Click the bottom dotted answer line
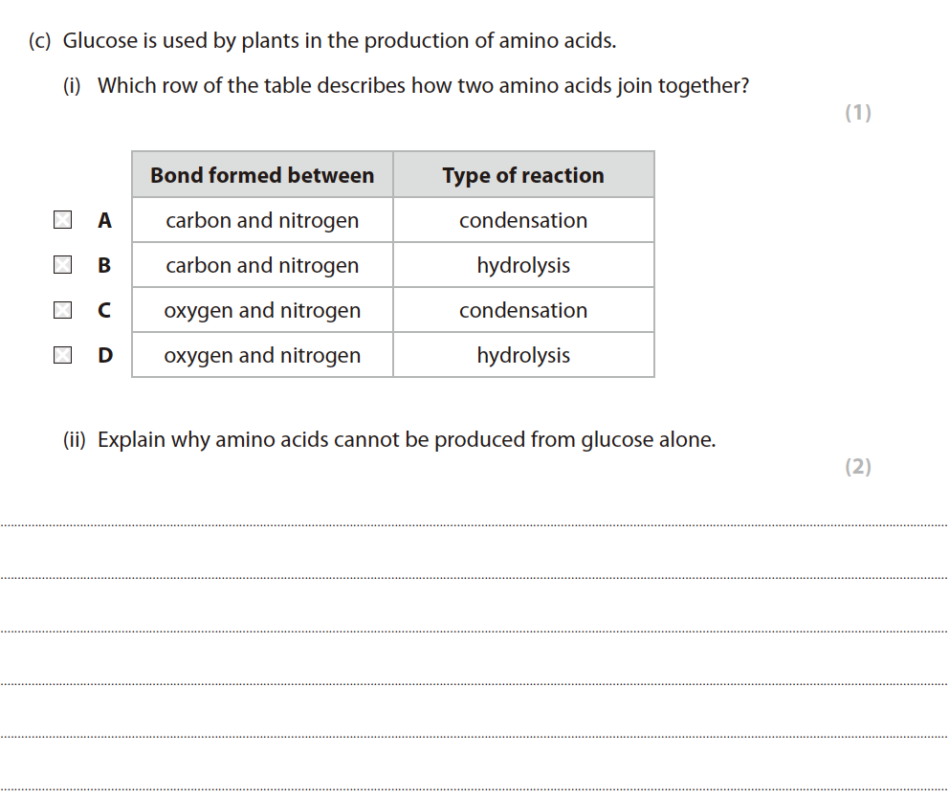The height and width of the screenshot is (798, 949). click(474, 789)
